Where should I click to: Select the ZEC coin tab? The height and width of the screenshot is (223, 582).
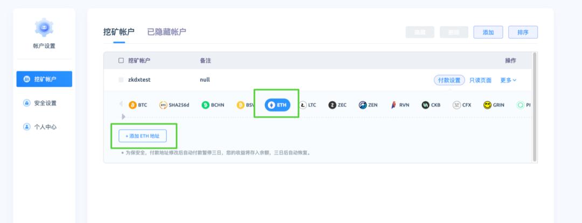coord(337,105)
